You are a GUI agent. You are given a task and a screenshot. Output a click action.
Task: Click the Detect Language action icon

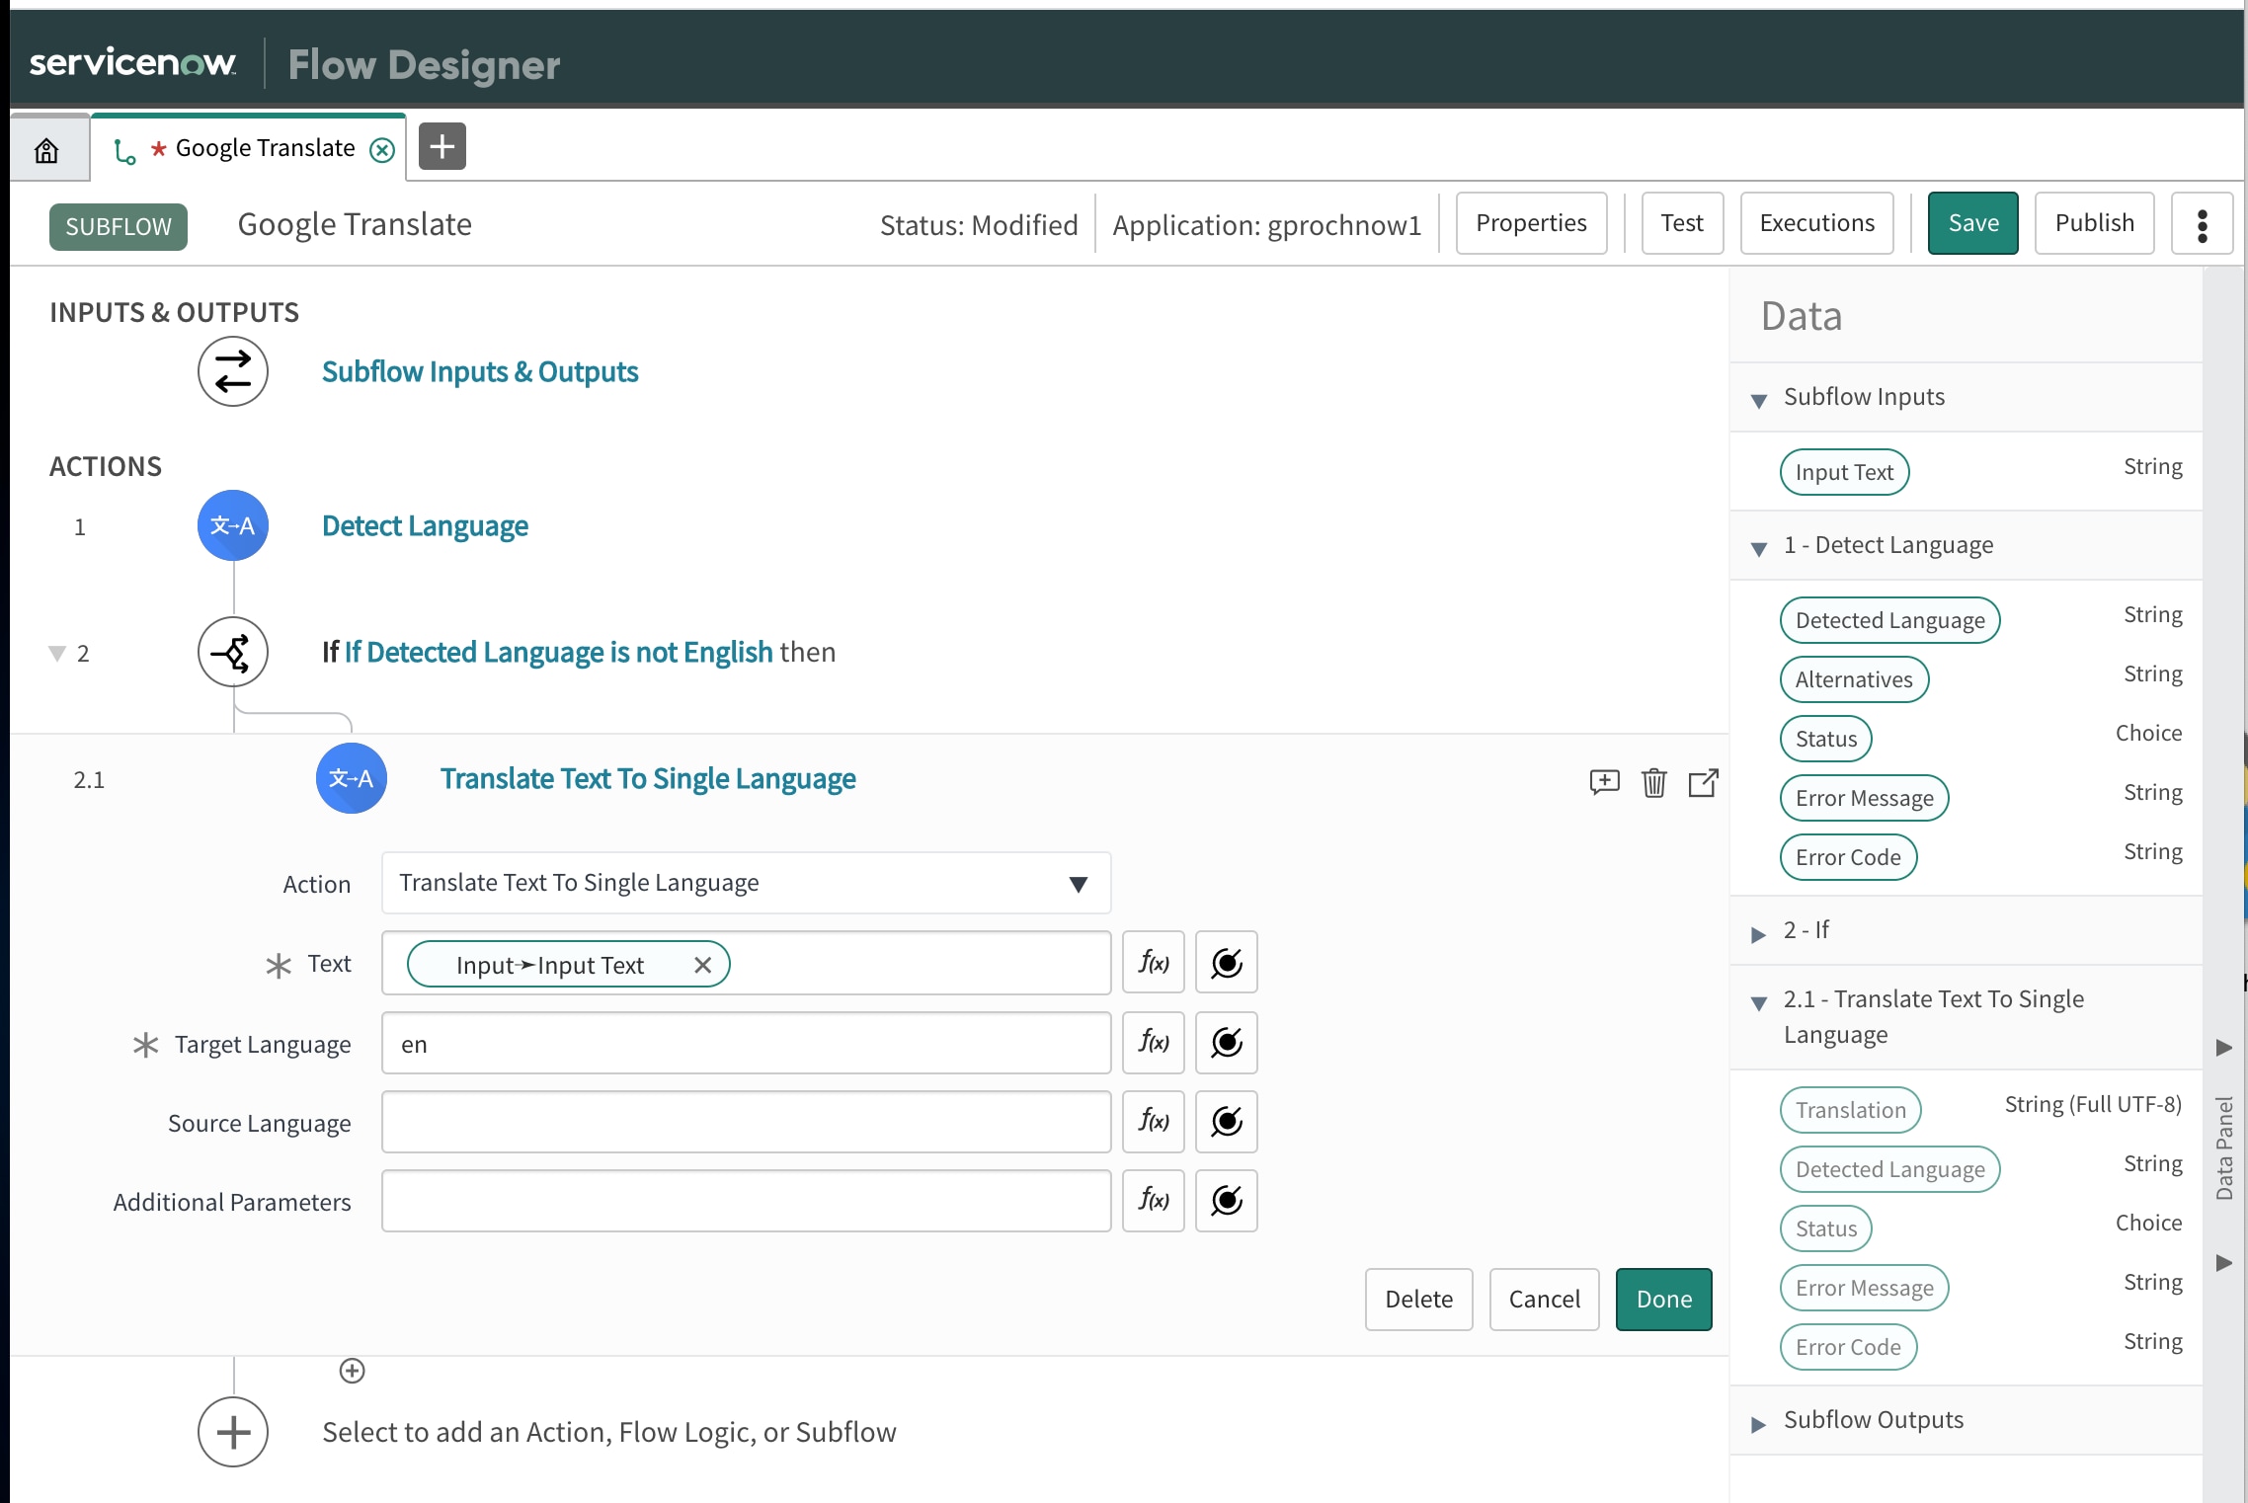[x=233, y=525]
